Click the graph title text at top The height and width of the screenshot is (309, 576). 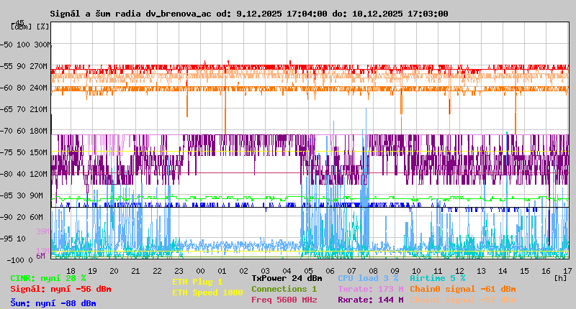248,14
